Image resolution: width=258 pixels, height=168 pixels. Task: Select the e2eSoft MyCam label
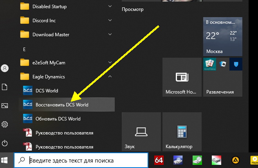point(49,63)
